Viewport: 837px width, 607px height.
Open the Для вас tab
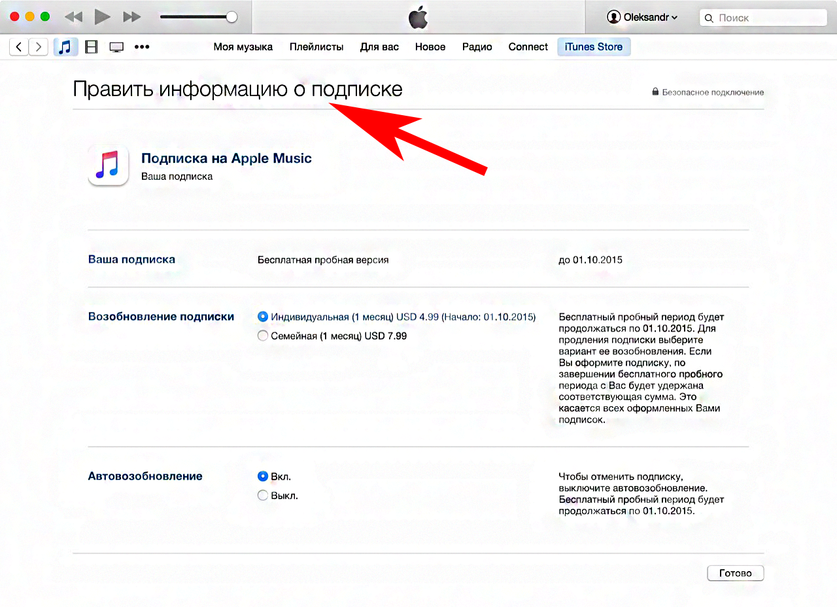[379, 46]
